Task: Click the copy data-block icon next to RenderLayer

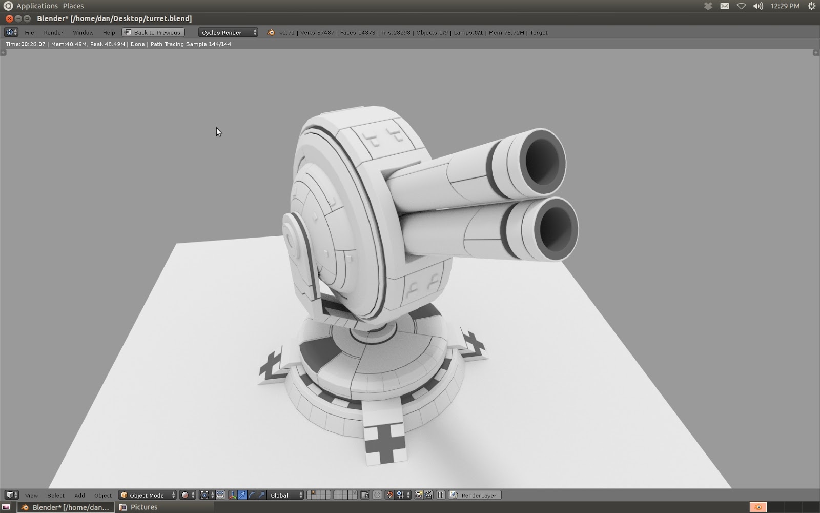Action: click(453, 495)
